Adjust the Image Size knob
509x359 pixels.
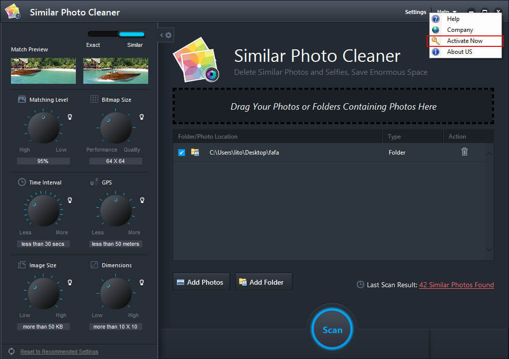(x=43, y=293)
